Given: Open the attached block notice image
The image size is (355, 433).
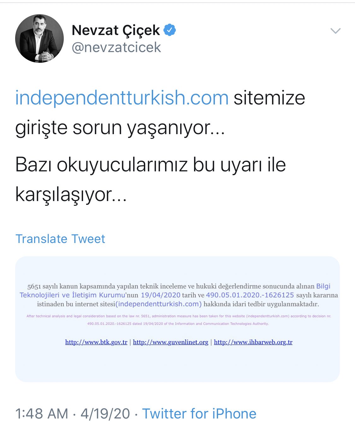Looking at the screenshot, I should 177,319.
